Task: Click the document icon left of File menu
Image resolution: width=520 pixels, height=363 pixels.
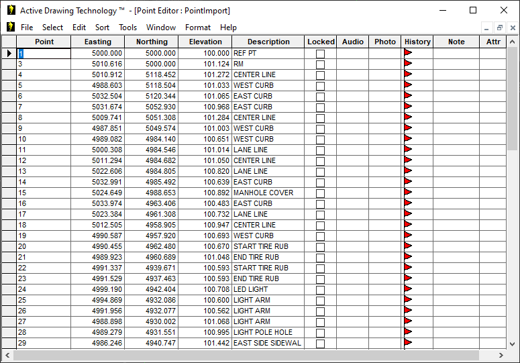Action: click(x=10, y=28)
